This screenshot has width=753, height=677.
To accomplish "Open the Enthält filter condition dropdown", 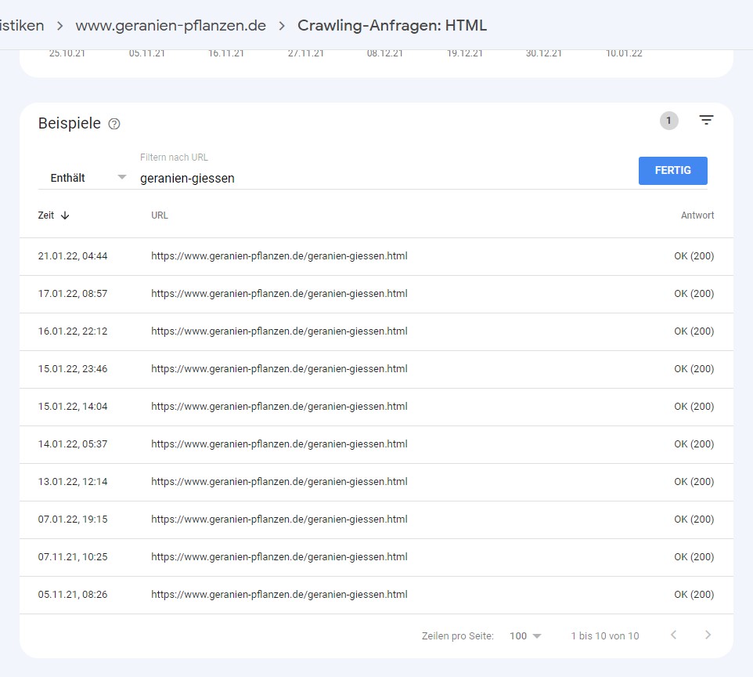I will (x=88, y=178).
